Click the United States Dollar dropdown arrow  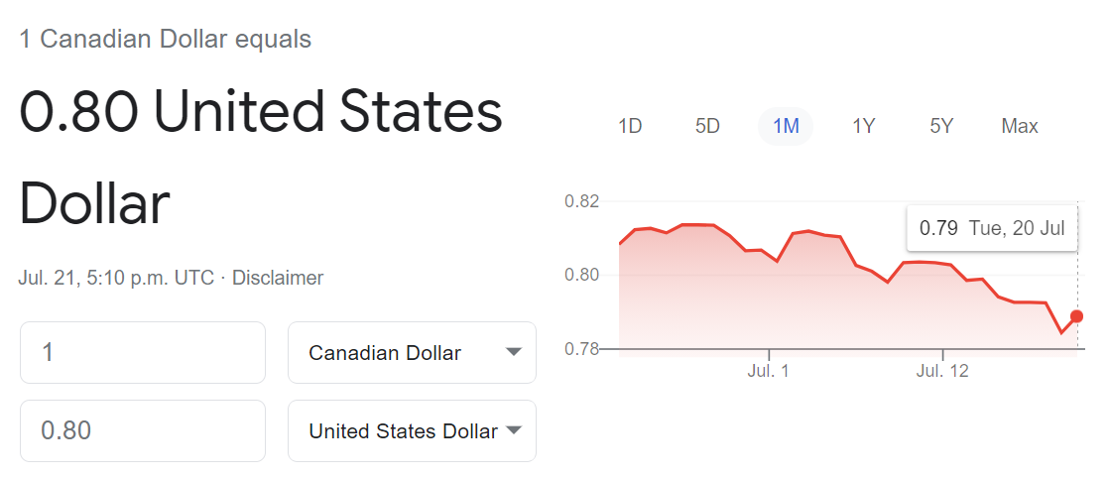tap(515, 430)
